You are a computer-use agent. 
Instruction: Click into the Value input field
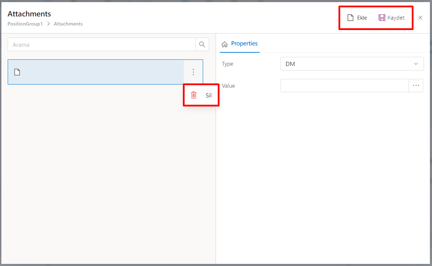(344, 86)
